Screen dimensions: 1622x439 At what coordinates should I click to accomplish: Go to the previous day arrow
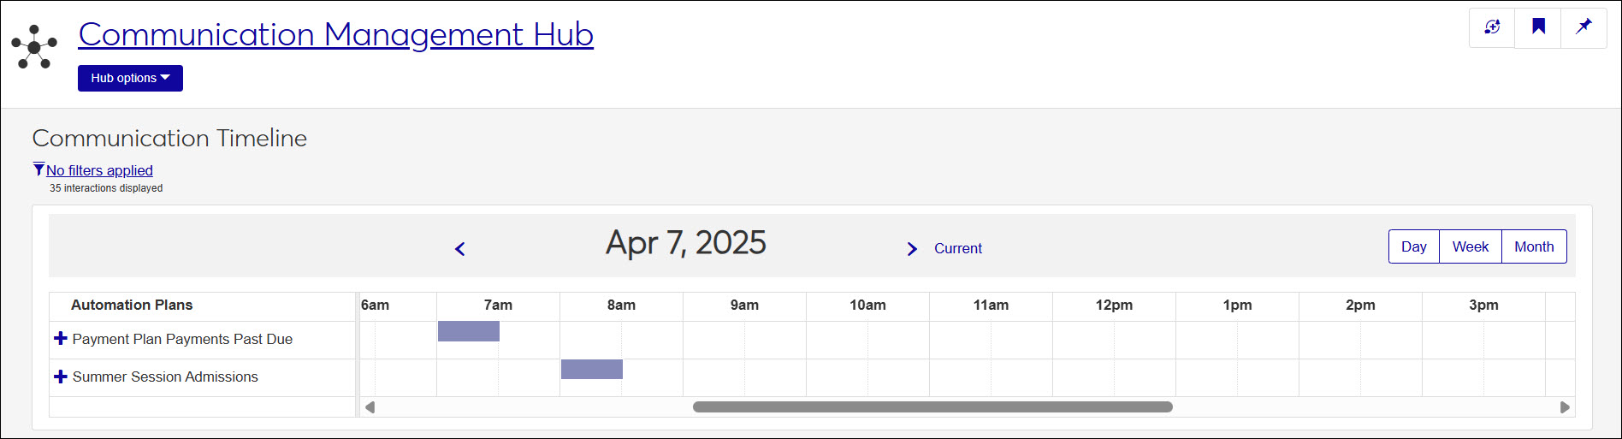click(x=460, y=249)
